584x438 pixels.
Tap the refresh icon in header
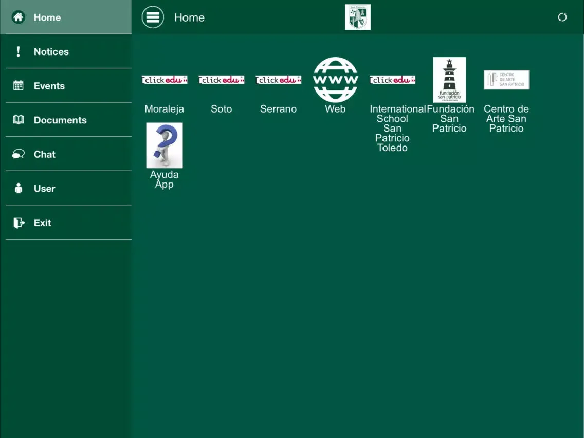[562, 17]
